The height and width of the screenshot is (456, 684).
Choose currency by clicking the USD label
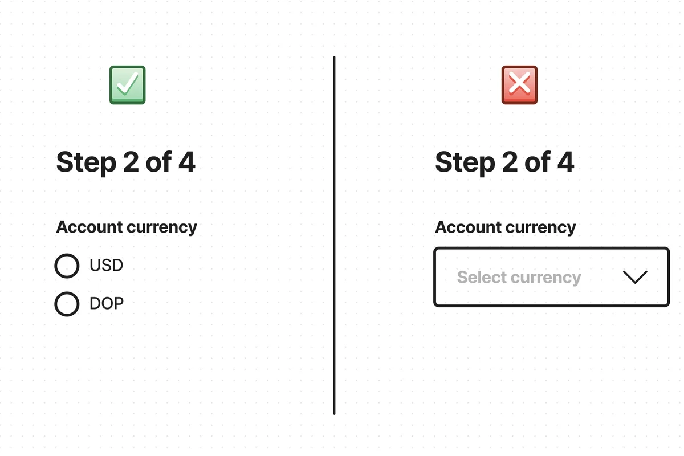pos(107,266)
